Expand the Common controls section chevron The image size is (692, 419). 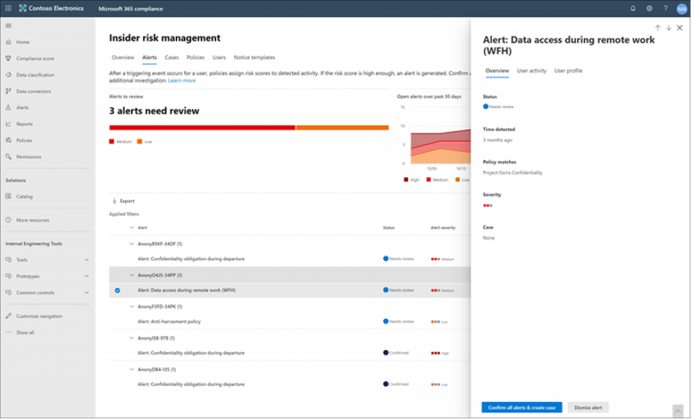(x=86, y=293)
